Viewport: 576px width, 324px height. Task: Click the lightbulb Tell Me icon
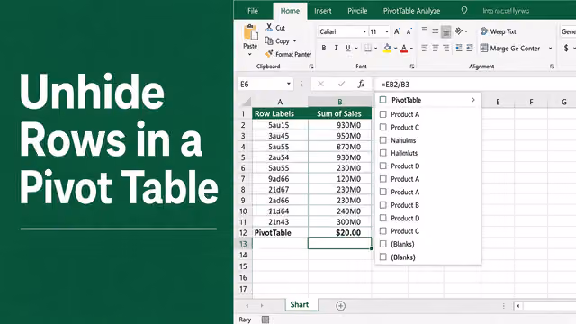464,11
